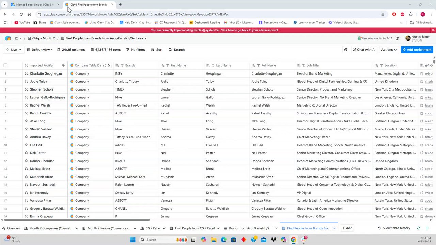436x245 pixels.
Task: Open the Brands from Asos/Farfetch/S... tab
Action: 250,228
